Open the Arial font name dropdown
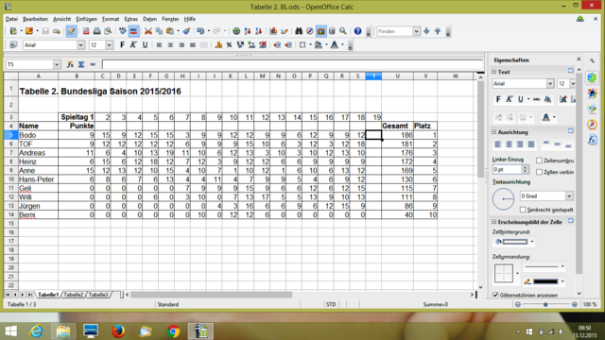605x340 pixels. coord(80,45)
